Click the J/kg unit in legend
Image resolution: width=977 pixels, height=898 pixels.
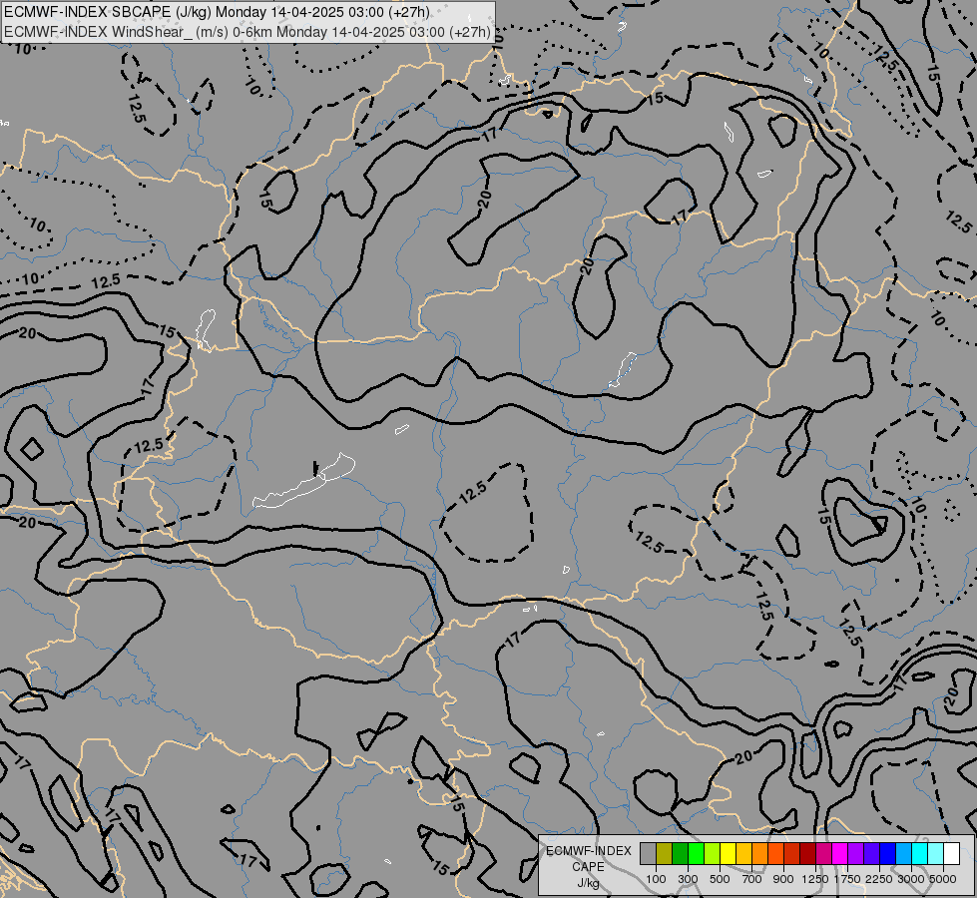click(588, 883)
